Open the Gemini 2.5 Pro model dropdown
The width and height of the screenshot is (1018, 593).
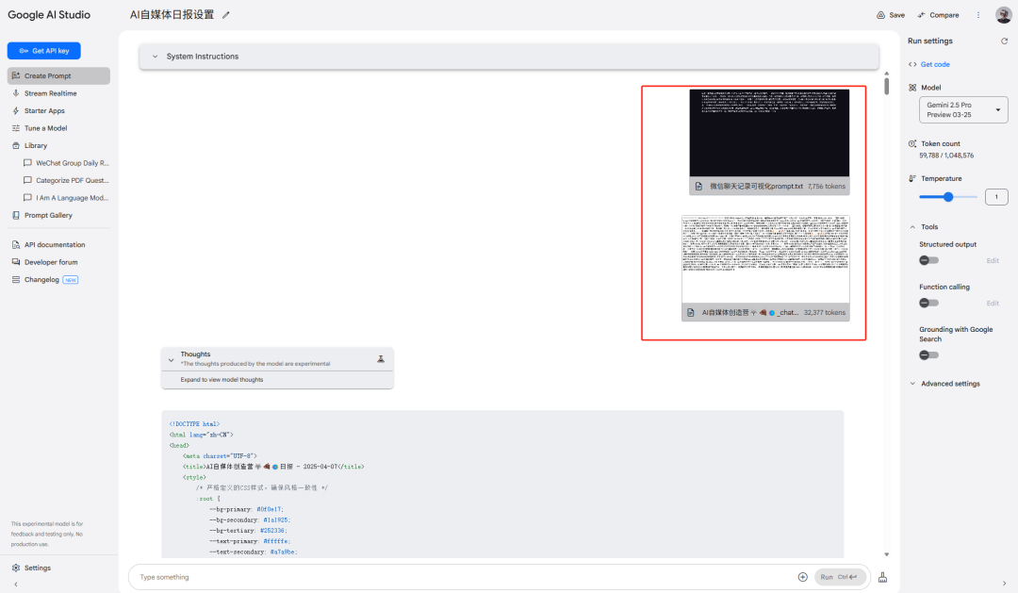tap(963, 110)
